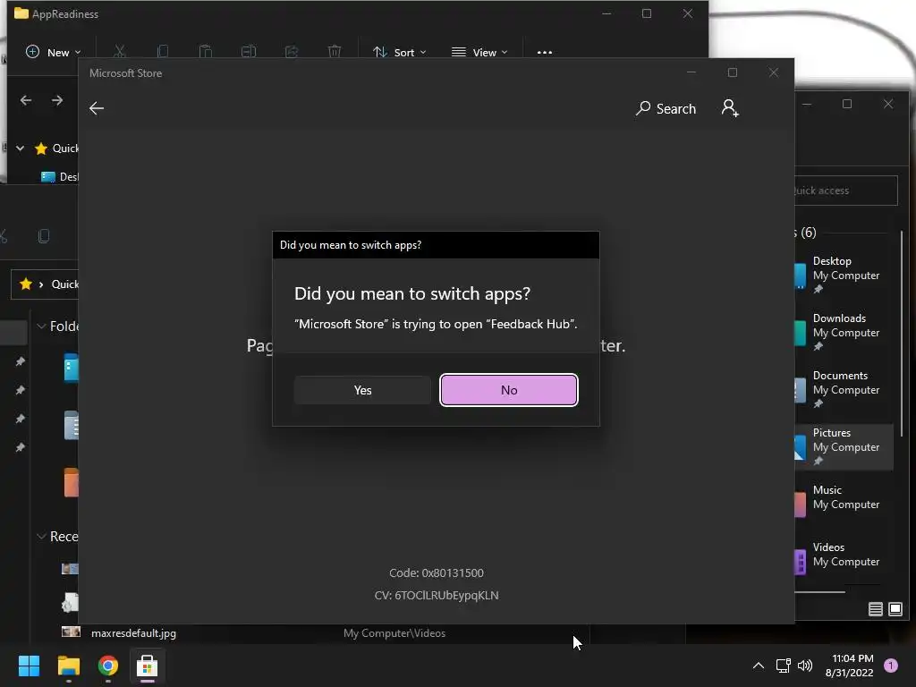Open the clock showing 11:04 PM
This screenshot has height=687, width=916.
[850, 666]
